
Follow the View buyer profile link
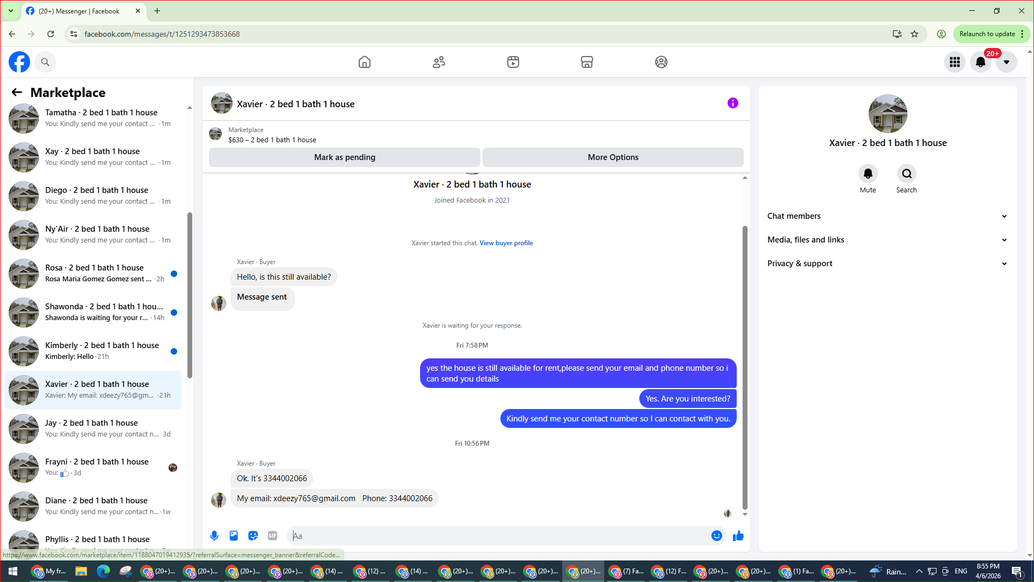506,243
